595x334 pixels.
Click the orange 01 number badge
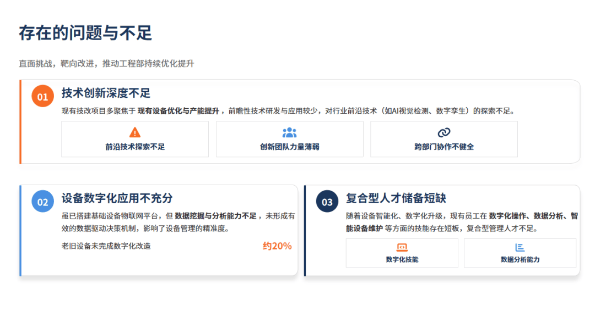click(x=42, y=97)
